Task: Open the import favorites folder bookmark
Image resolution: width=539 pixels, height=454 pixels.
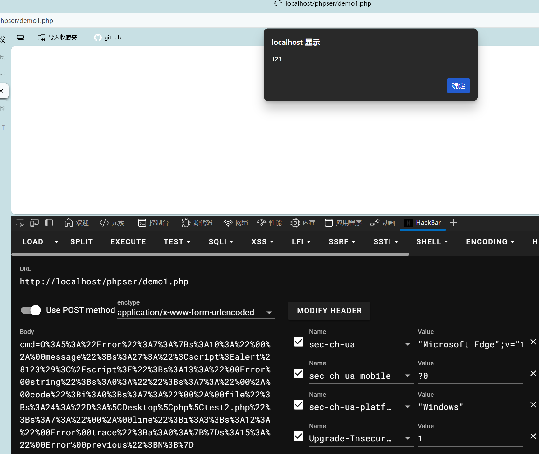Action: (x=58, y=37)
